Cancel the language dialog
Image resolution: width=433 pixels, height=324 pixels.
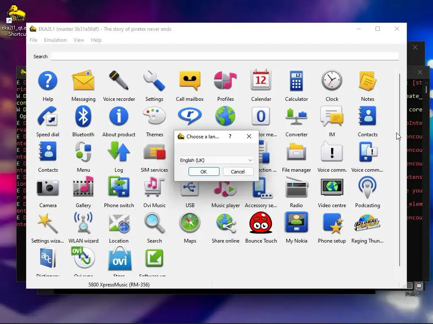pos(238,171)
